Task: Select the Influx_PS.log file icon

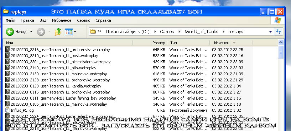Action: (7, 110)
